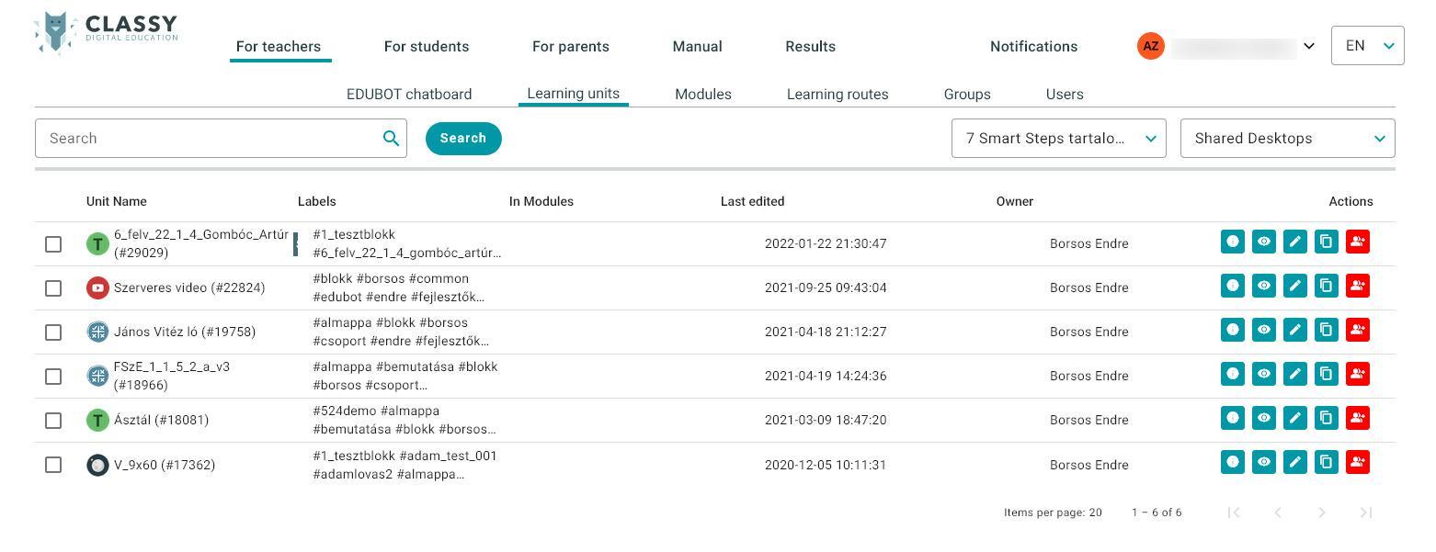Edit the 6_felv_22_1_4_Gombóc_Artúr unit with pencil icon

pos(1294,242)
